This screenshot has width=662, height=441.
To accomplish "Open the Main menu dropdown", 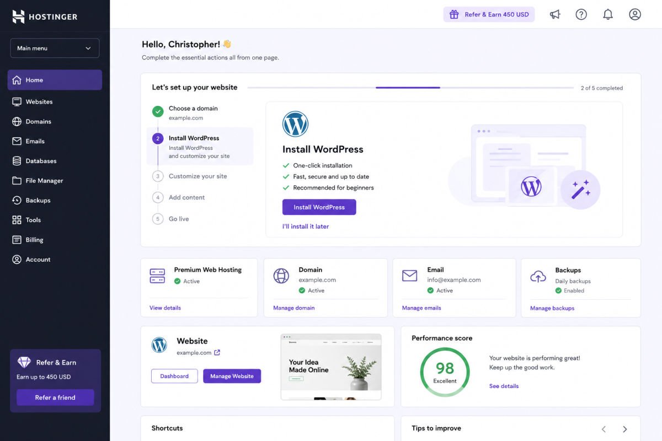I will (55, 48).
